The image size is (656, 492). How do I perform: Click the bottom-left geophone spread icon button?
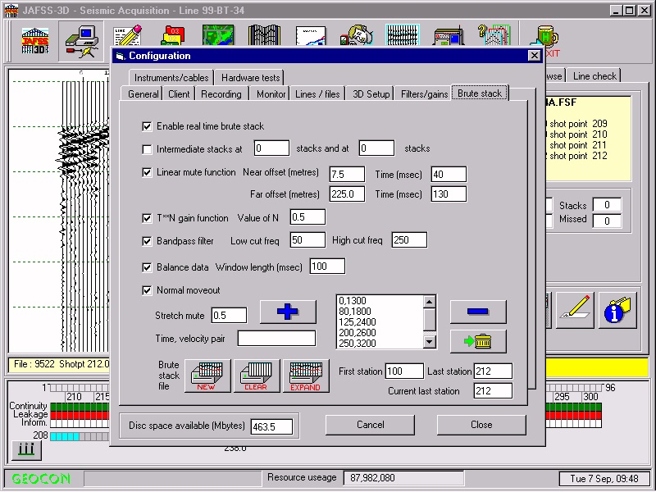[26, 450]
